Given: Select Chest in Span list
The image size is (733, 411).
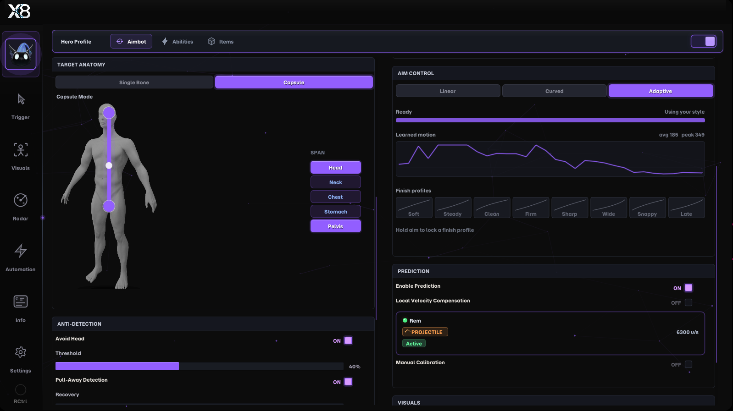Looking at the screenshot, I should tap(336, 197).
